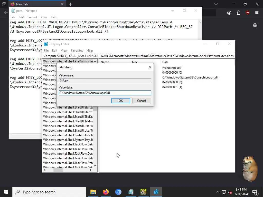Select the New Tab browser tab

point(37,4)
